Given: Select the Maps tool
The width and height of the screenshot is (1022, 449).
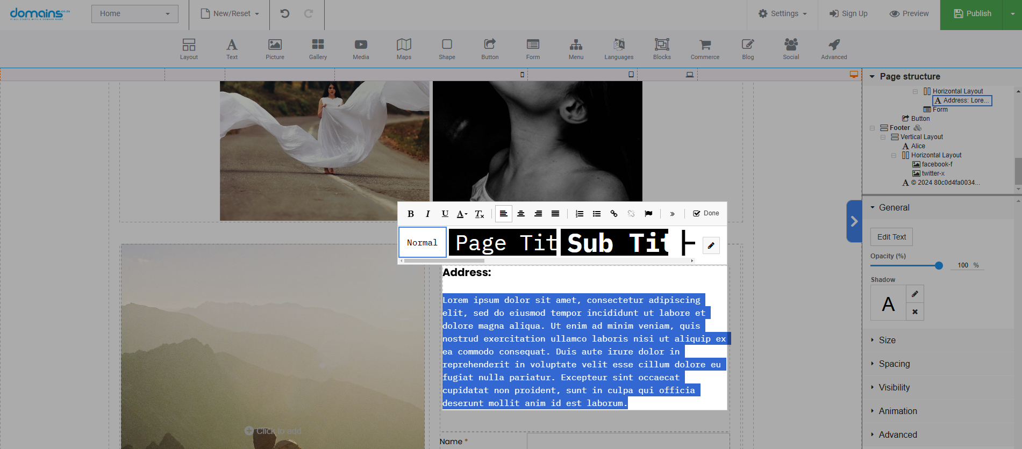Looking at the screenshot, I should point(404,49).
